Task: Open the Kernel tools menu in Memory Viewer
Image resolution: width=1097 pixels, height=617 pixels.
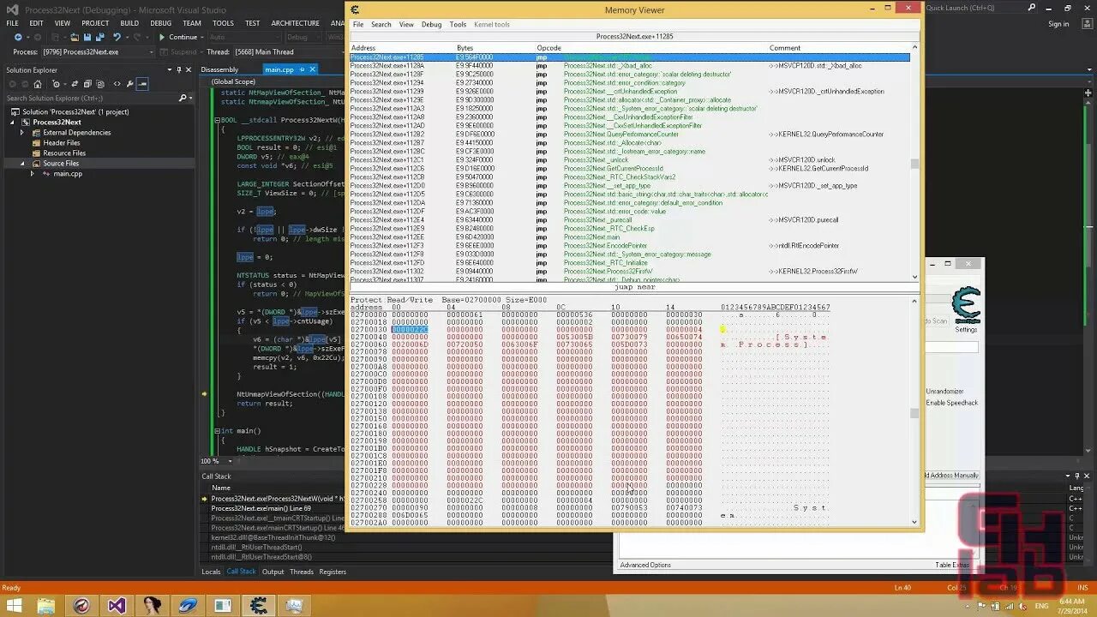Action: (x=491, y=25)
